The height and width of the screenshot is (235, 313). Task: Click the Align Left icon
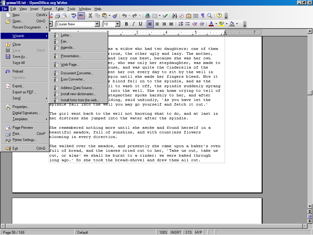click(x=150, y=24)
